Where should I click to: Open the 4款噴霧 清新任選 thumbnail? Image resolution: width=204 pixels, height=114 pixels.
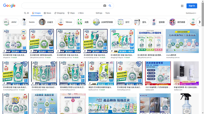[44, 104]
